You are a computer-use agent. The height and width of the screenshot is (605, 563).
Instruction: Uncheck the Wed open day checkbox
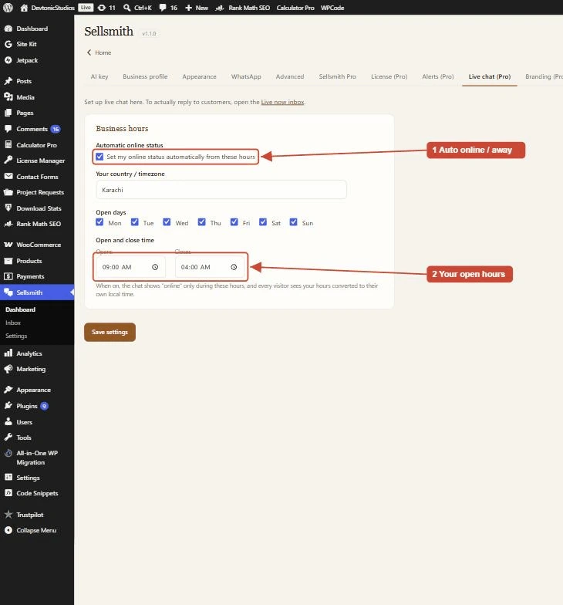point(167,222)
